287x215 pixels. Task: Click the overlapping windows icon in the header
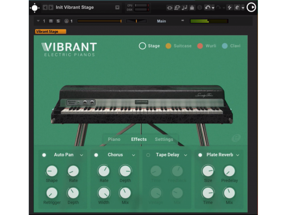pos(177,8)
